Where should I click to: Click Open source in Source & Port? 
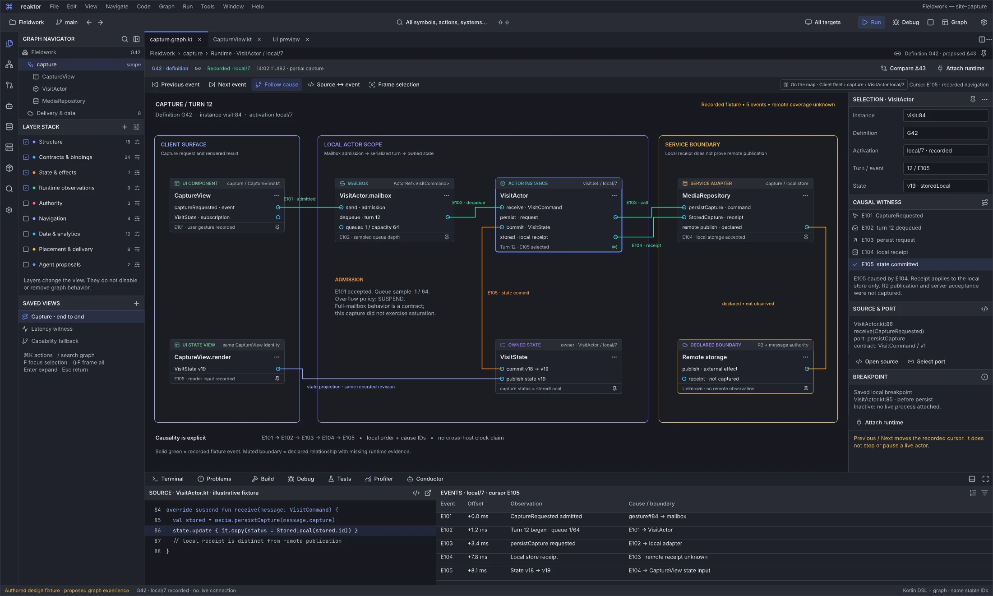877,361
